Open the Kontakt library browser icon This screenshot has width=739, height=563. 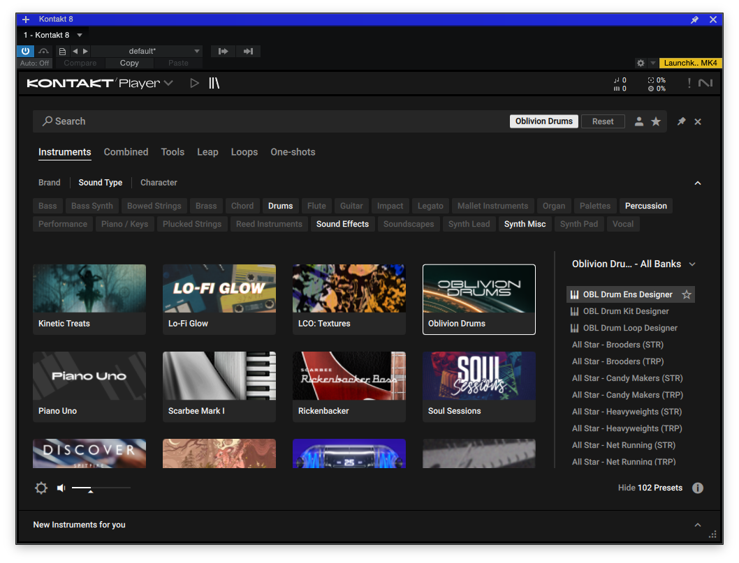pos(214,83)
